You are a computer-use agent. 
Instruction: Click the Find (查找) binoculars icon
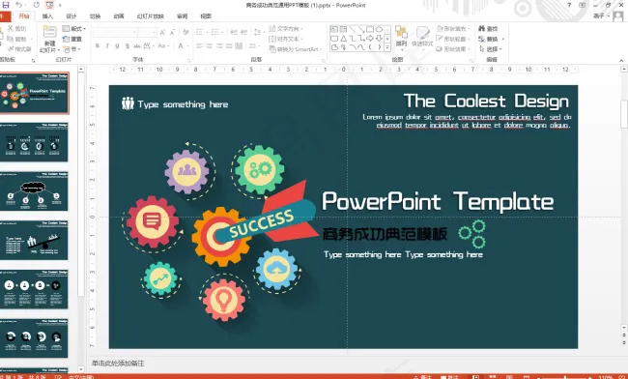pyautogui.click(x=482, y=28)
